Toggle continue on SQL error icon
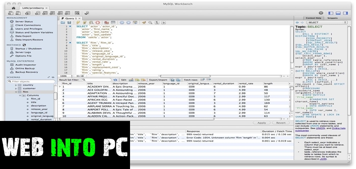This screenshot has width=356, height=169. [x=106, y=23]
